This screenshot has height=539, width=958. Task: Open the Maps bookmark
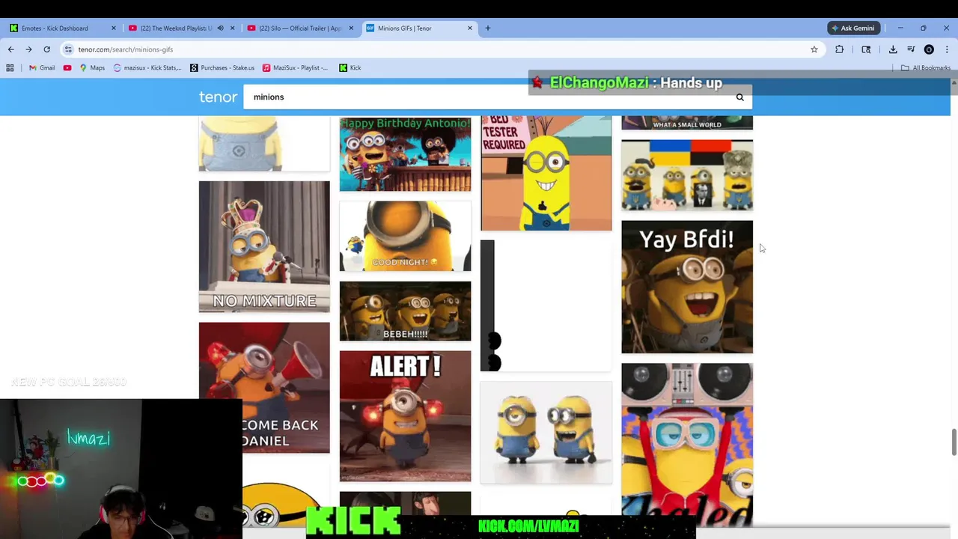tap(93, 67)
